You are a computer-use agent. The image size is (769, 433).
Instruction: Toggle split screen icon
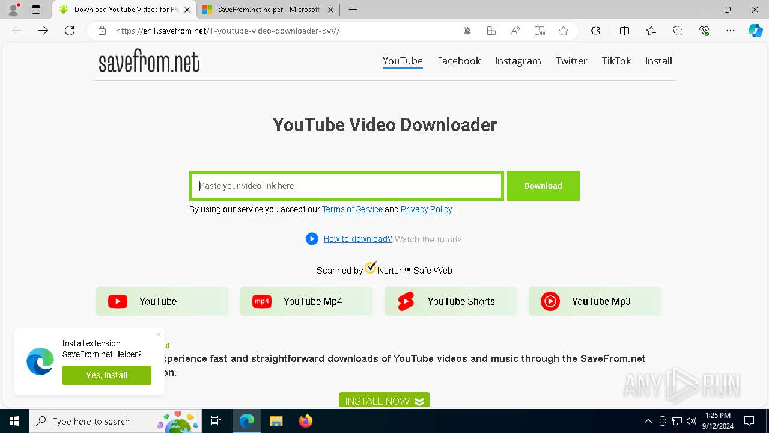[624, 31]
